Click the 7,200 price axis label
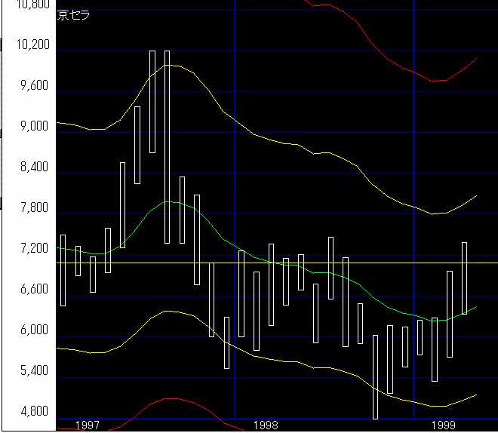The height and width of the screenshot is (433, 498). (x=32, y=248)
